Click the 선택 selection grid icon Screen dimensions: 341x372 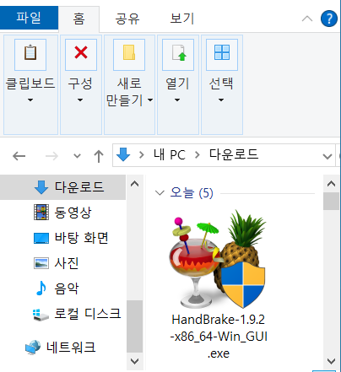click(222, 55)
